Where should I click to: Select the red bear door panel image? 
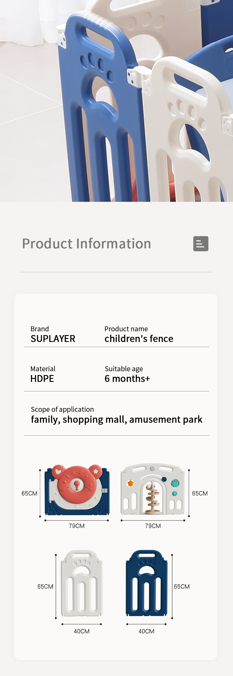tap(77, 490)
